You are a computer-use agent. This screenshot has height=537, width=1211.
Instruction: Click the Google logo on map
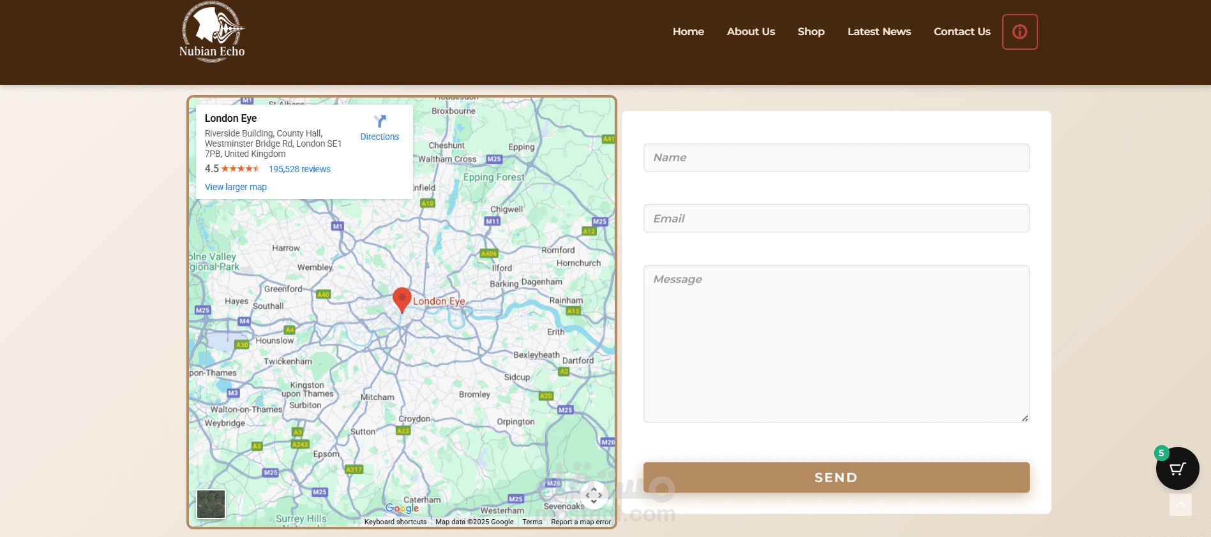402,508
